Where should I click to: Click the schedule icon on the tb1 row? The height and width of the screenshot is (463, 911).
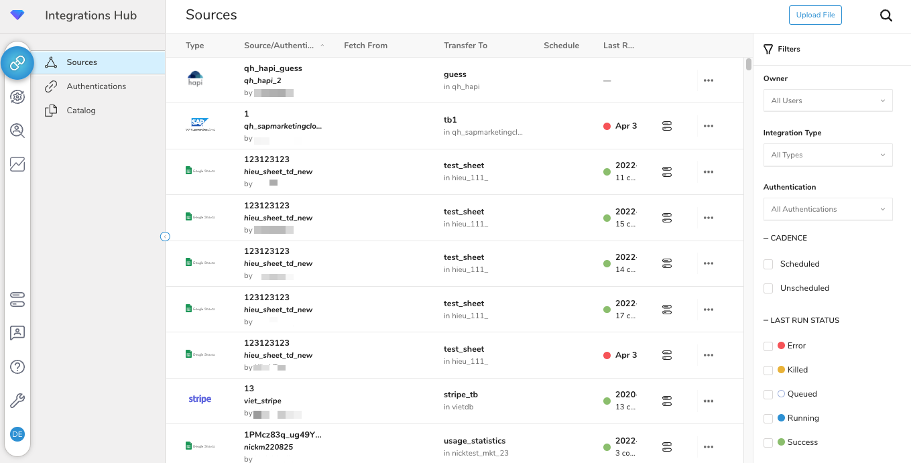point(666,126)
